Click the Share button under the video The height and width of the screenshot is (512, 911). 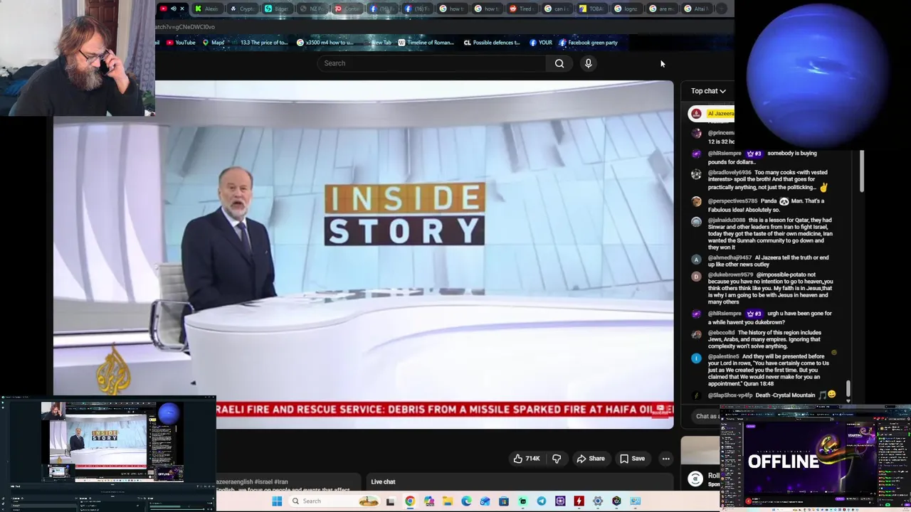pyautogui.click(x=591, y=459)
